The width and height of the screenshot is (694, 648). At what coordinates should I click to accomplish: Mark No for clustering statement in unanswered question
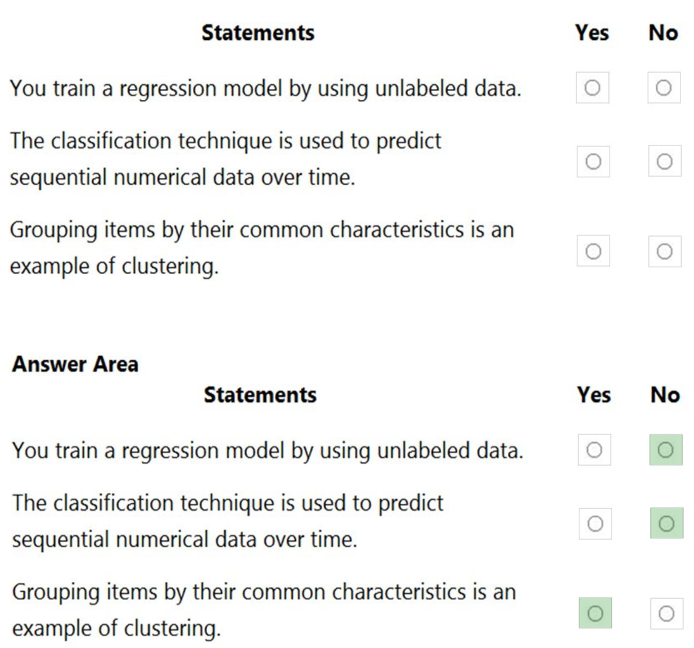[664, 251]
